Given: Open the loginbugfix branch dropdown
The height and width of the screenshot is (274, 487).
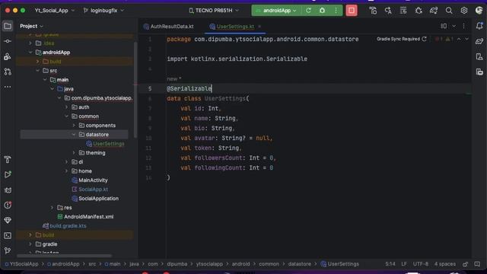Looking at the screenshot, I should [x=103, y=11].
